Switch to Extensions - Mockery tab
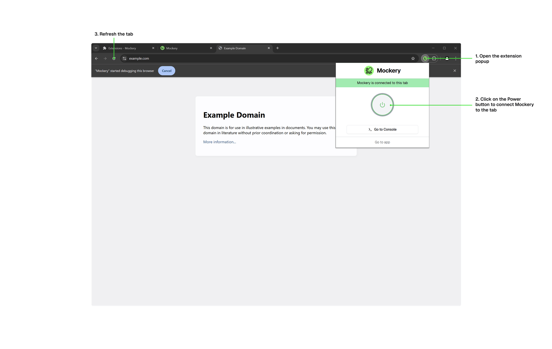 pos(129,48)
